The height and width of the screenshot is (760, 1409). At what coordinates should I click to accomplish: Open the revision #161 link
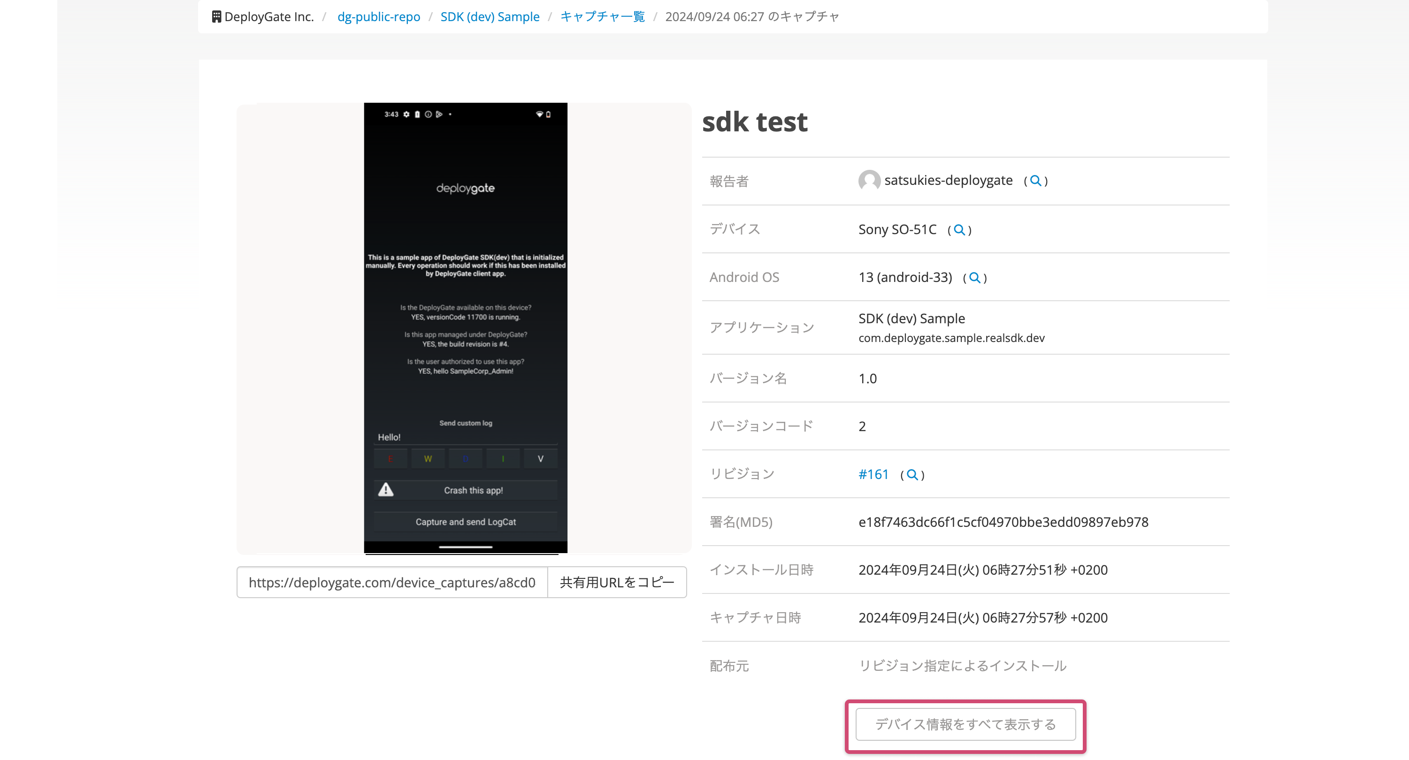[873, 474]
